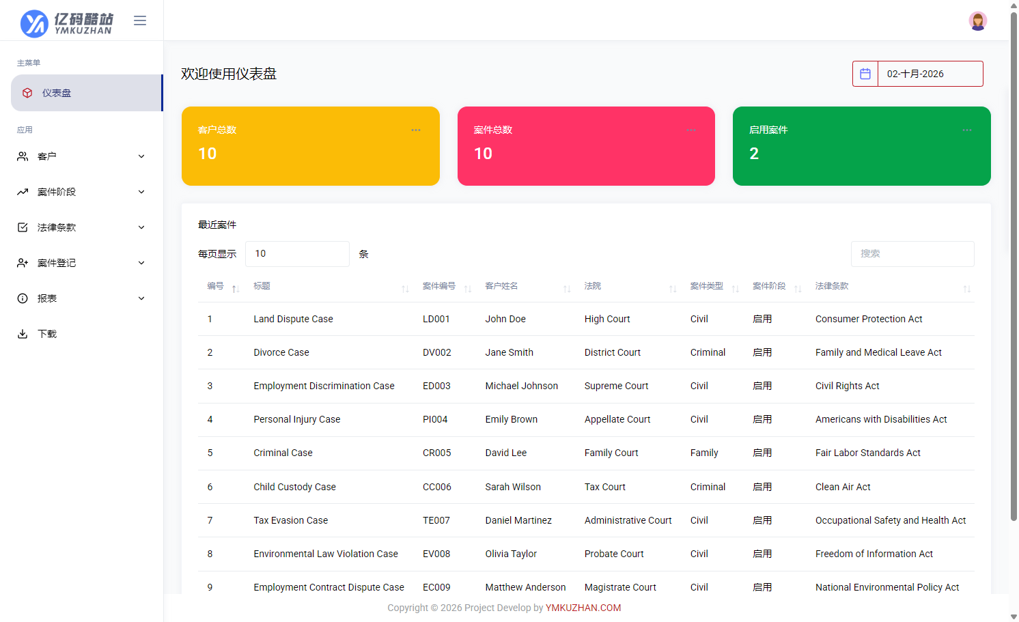Select 仪表盘 in the main menu
This screenshot has height=622, width=1019.
[87, 93]
